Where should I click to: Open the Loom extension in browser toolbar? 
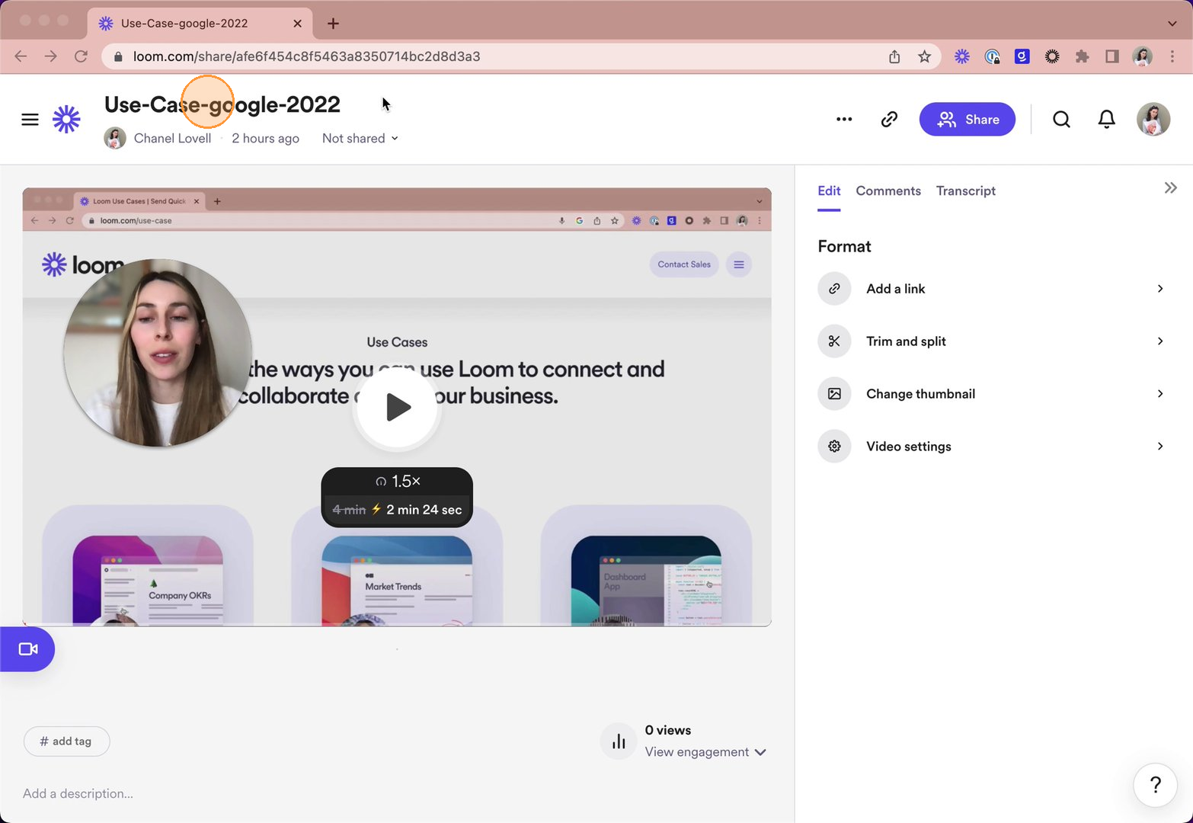(962, 56)
